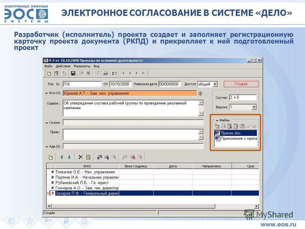Viewport: 305px width, 229px height.
Task: Select the file Приказ.doc
Action: [235, 133]
